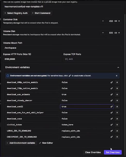Click the civitai_token key name field
Image resolution: width=126 pixels, height=157 pixels.
32,125
